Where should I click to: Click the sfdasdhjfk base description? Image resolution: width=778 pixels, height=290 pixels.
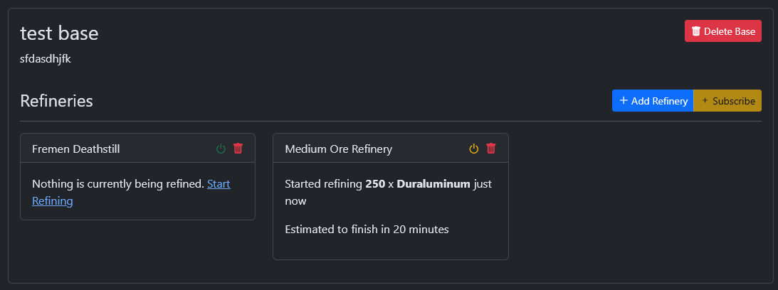[x=46, y=59]
